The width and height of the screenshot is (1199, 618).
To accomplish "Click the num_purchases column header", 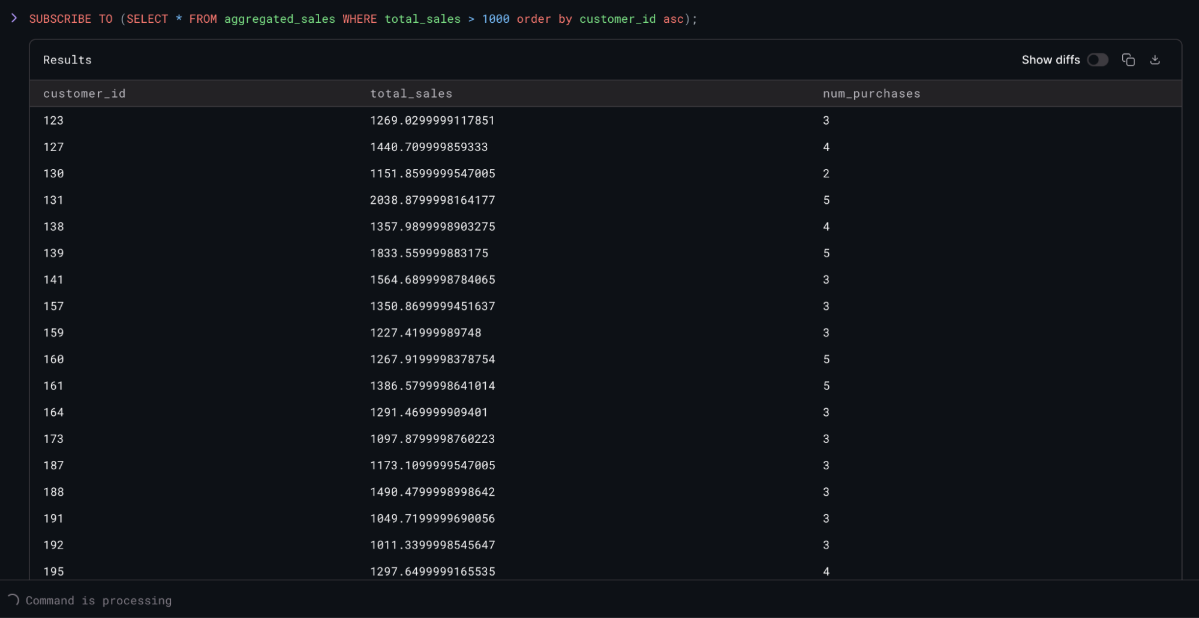I will click(872, 94).
